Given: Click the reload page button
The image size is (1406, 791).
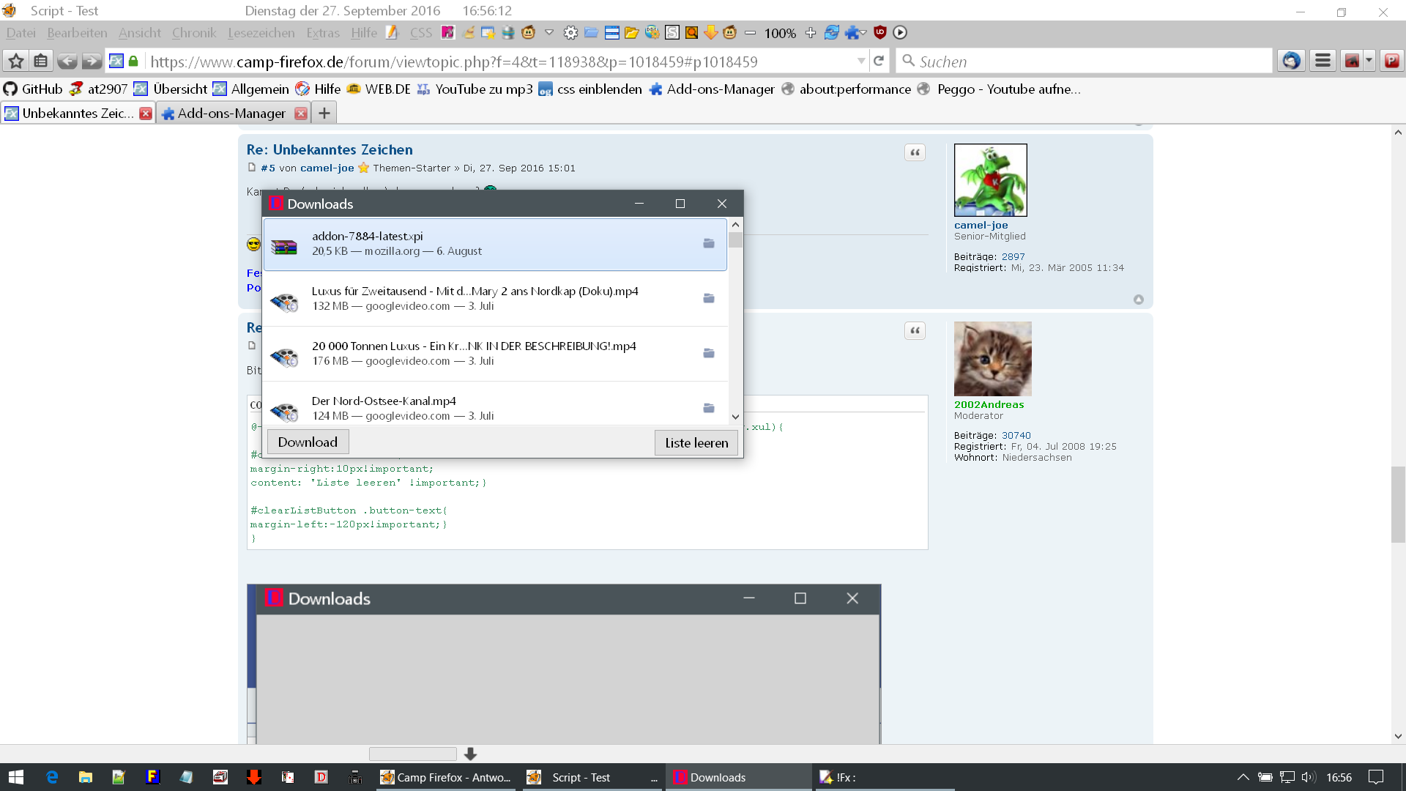Looking at the screenshot, I should (879, 62).
